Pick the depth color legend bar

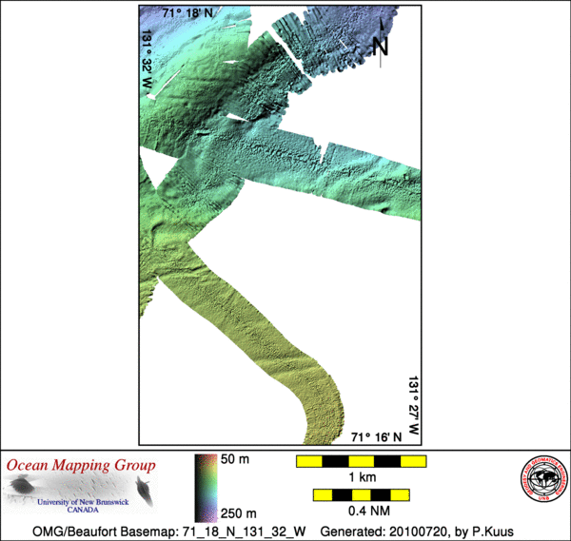pos(203,484)
